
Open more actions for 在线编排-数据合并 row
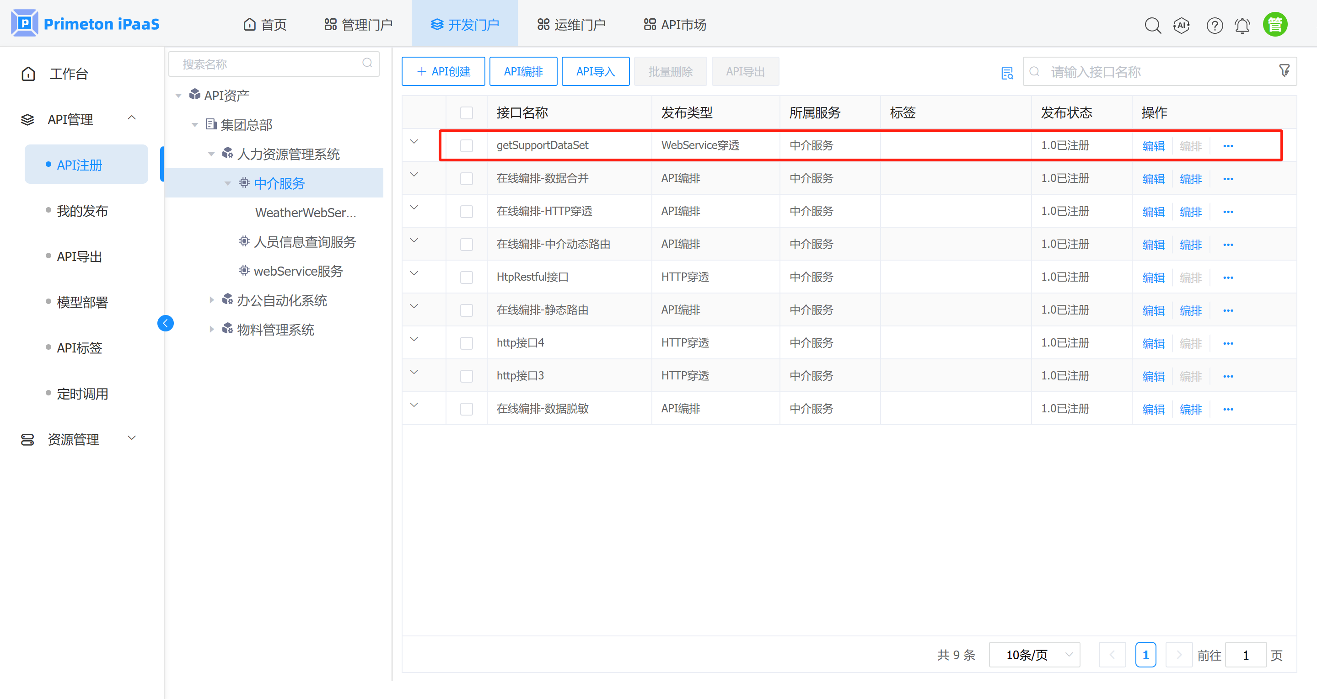(x=1228, y=179)
